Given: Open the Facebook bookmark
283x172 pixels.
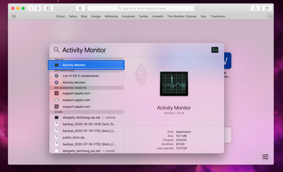Looking at the screenshot, I should [128, 16].
